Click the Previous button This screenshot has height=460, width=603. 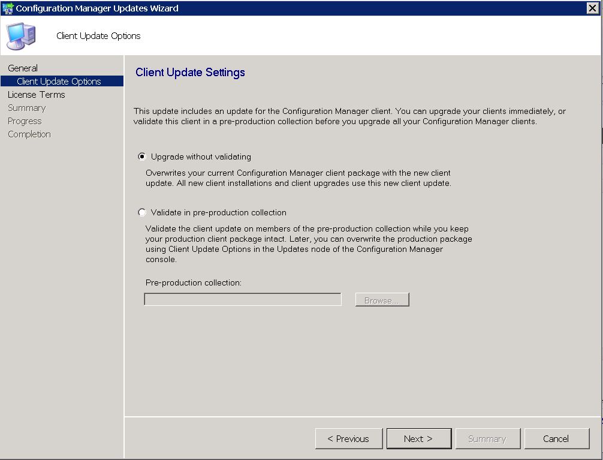tap(349, 439)
